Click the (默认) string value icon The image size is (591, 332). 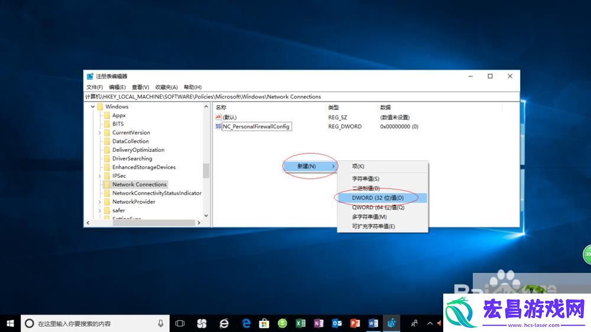(x=218, y=117)
